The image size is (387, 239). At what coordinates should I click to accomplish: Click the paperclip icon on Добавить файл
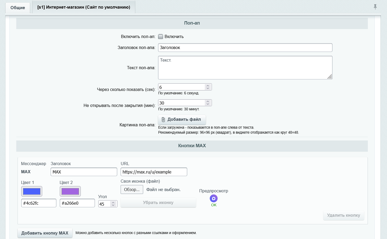pos(163,119)
